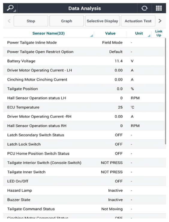This screenshot has height=222, width=169.
Task: Open the Graph view
Action: (x=66, y=21)
